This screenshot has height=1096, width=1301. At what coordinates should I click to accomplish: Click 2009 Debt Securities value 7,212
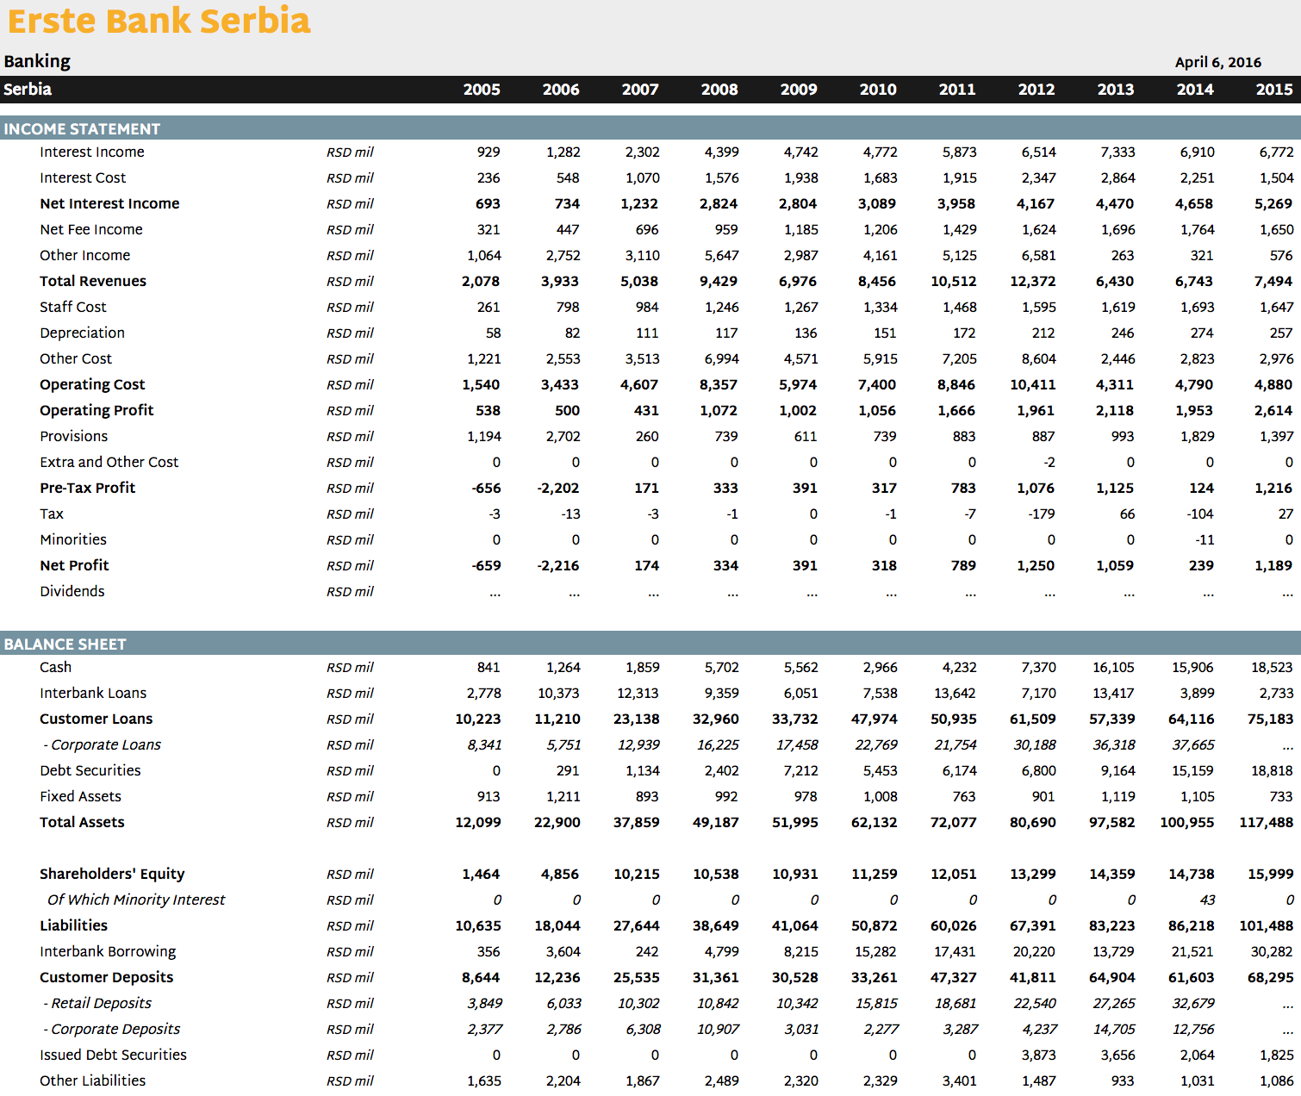pyautogui.click(x=800, y=771)
